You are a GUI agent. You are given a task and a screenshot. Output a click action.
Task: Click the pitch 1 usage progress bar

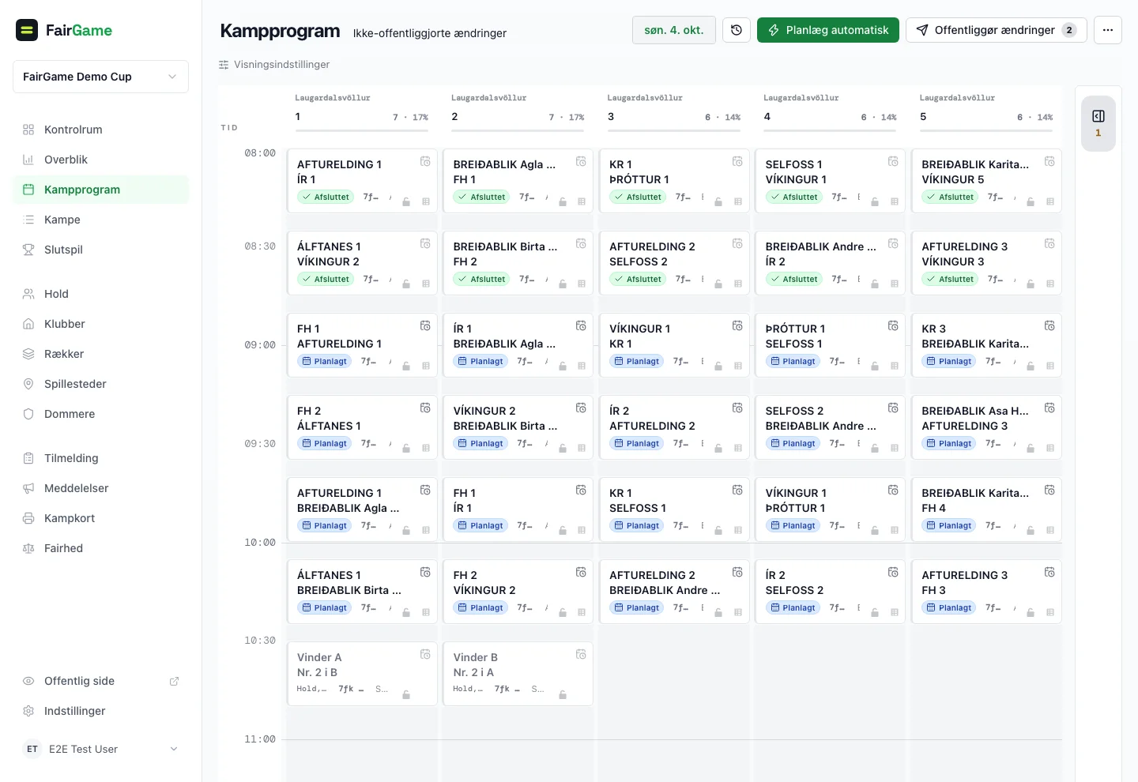tap(361, 130)
